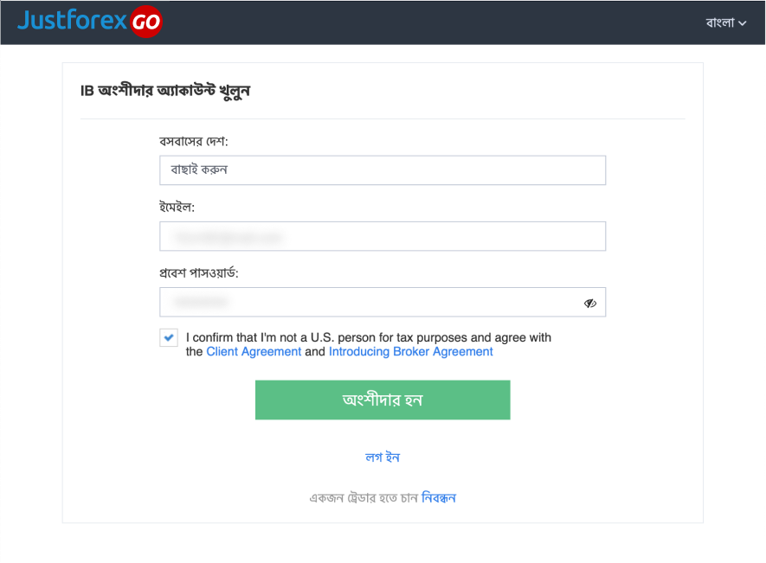Viewport: 766px width, 563px height.
Task: Click the বসবাসের দেশ field label
Action: (194, 142)
